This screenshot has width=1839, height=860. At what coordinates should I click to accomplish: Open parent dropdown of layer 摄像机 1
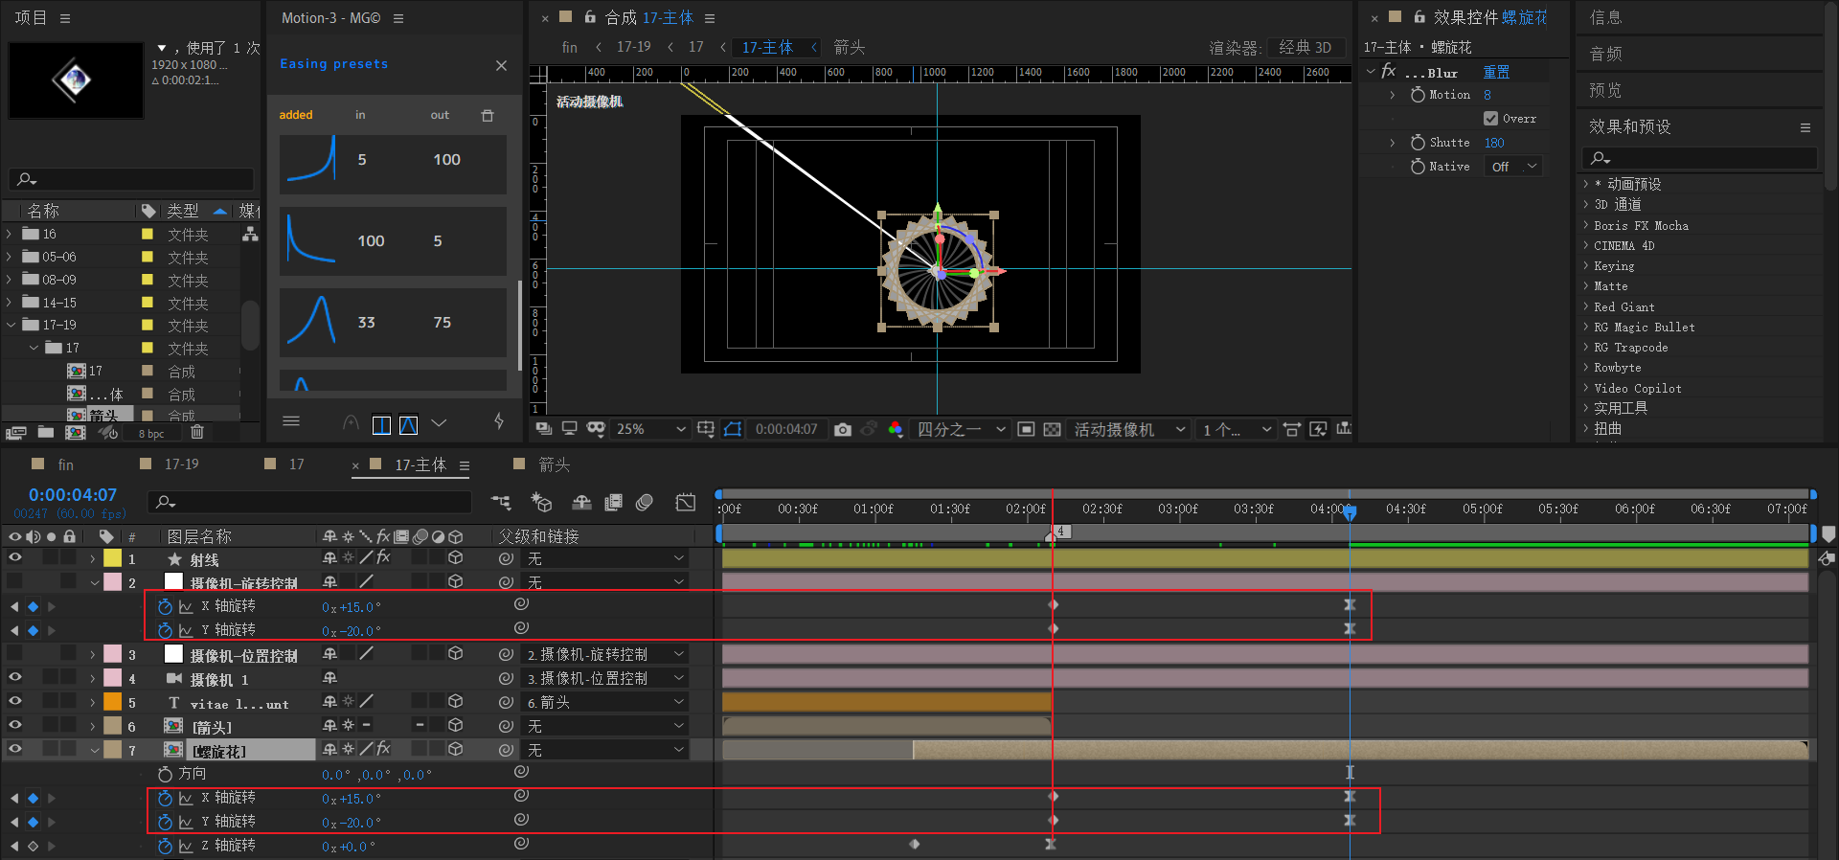[x=605, y=678]
